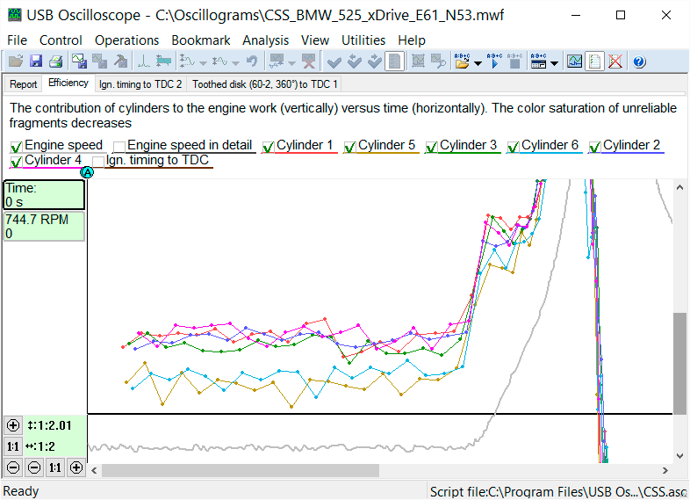Open Help with blue question mark

639,62
